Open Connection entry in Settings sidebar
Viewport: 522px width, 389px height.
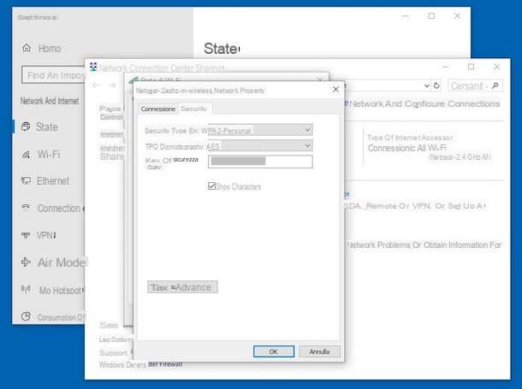pyautogui.click(x=52, y=208)
